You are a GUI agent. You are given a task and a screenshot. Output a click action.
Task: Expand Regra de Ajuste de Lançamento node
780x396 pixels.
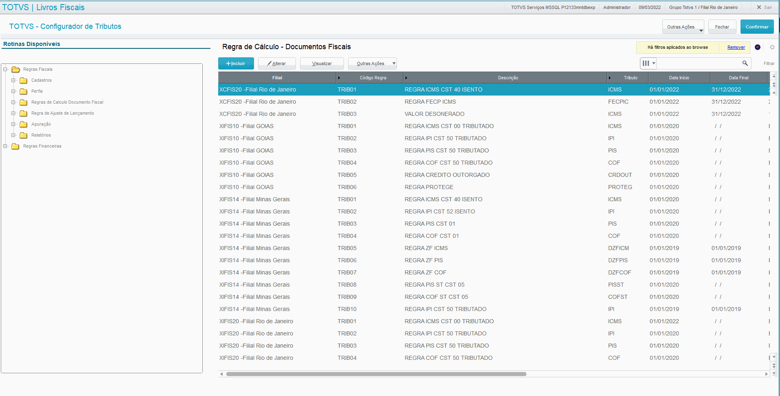(13, 113)
